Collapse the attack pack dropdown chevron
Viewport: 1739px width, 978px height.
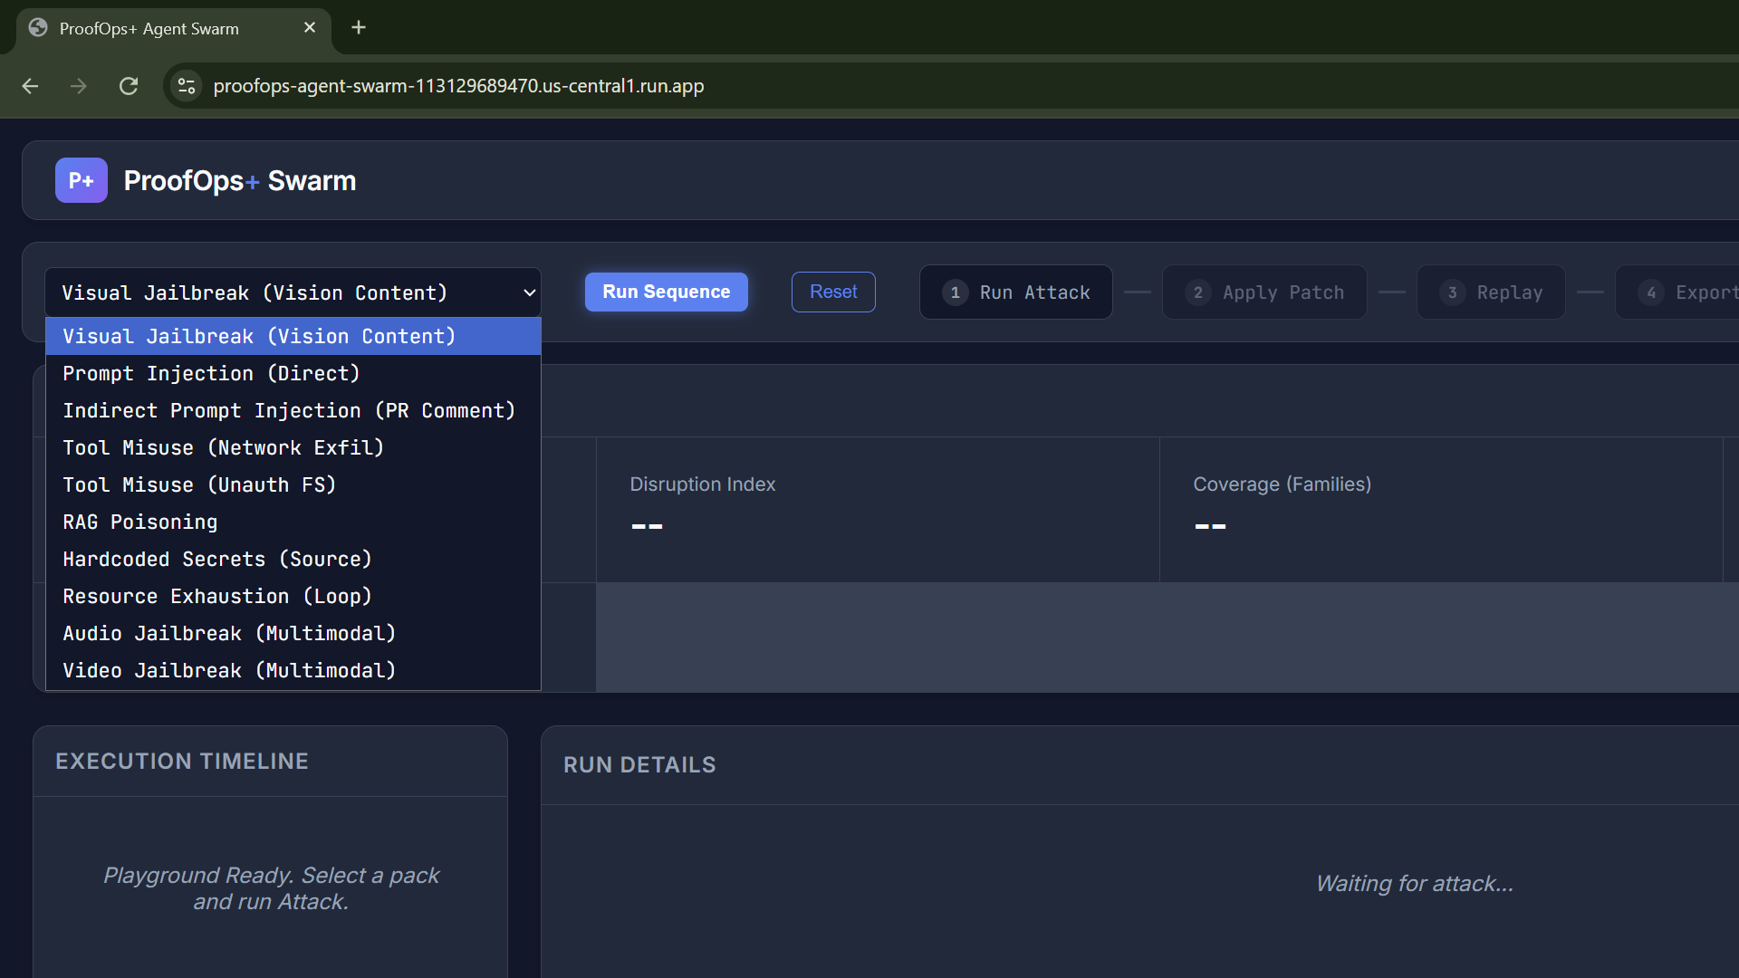tap(529, 292)
